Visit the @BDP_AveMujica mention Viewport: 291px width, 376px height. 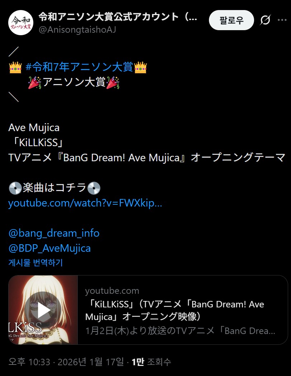point(49,248)
